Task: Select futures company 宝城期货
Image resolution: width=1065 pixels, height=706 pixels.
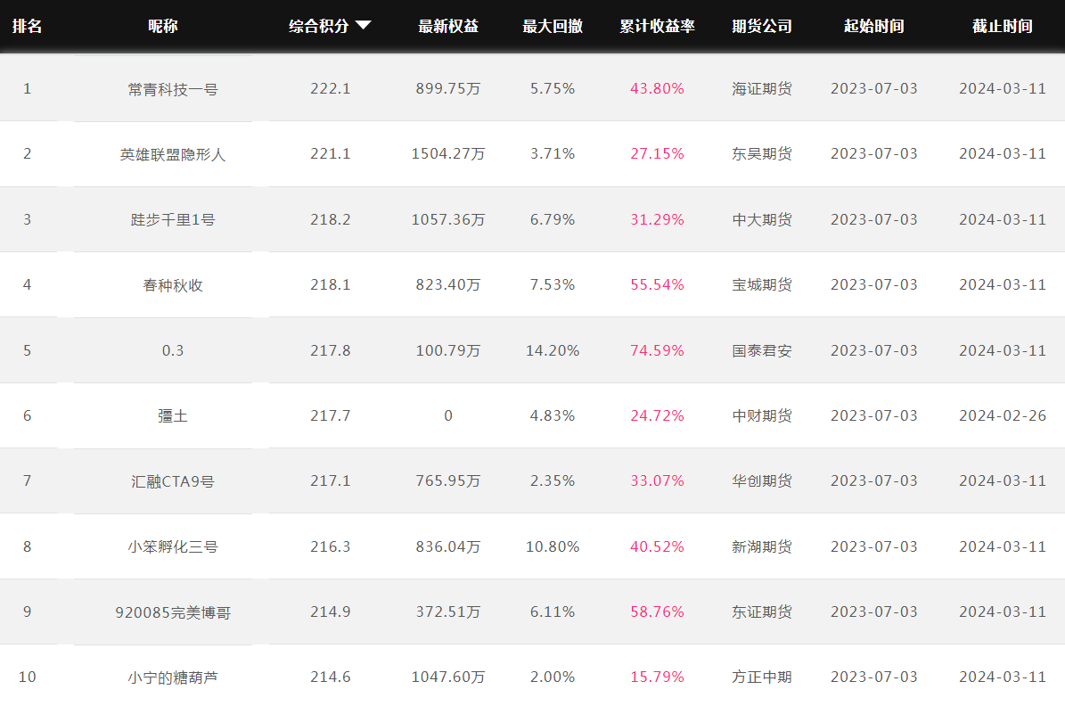Action: coord(762,284)
